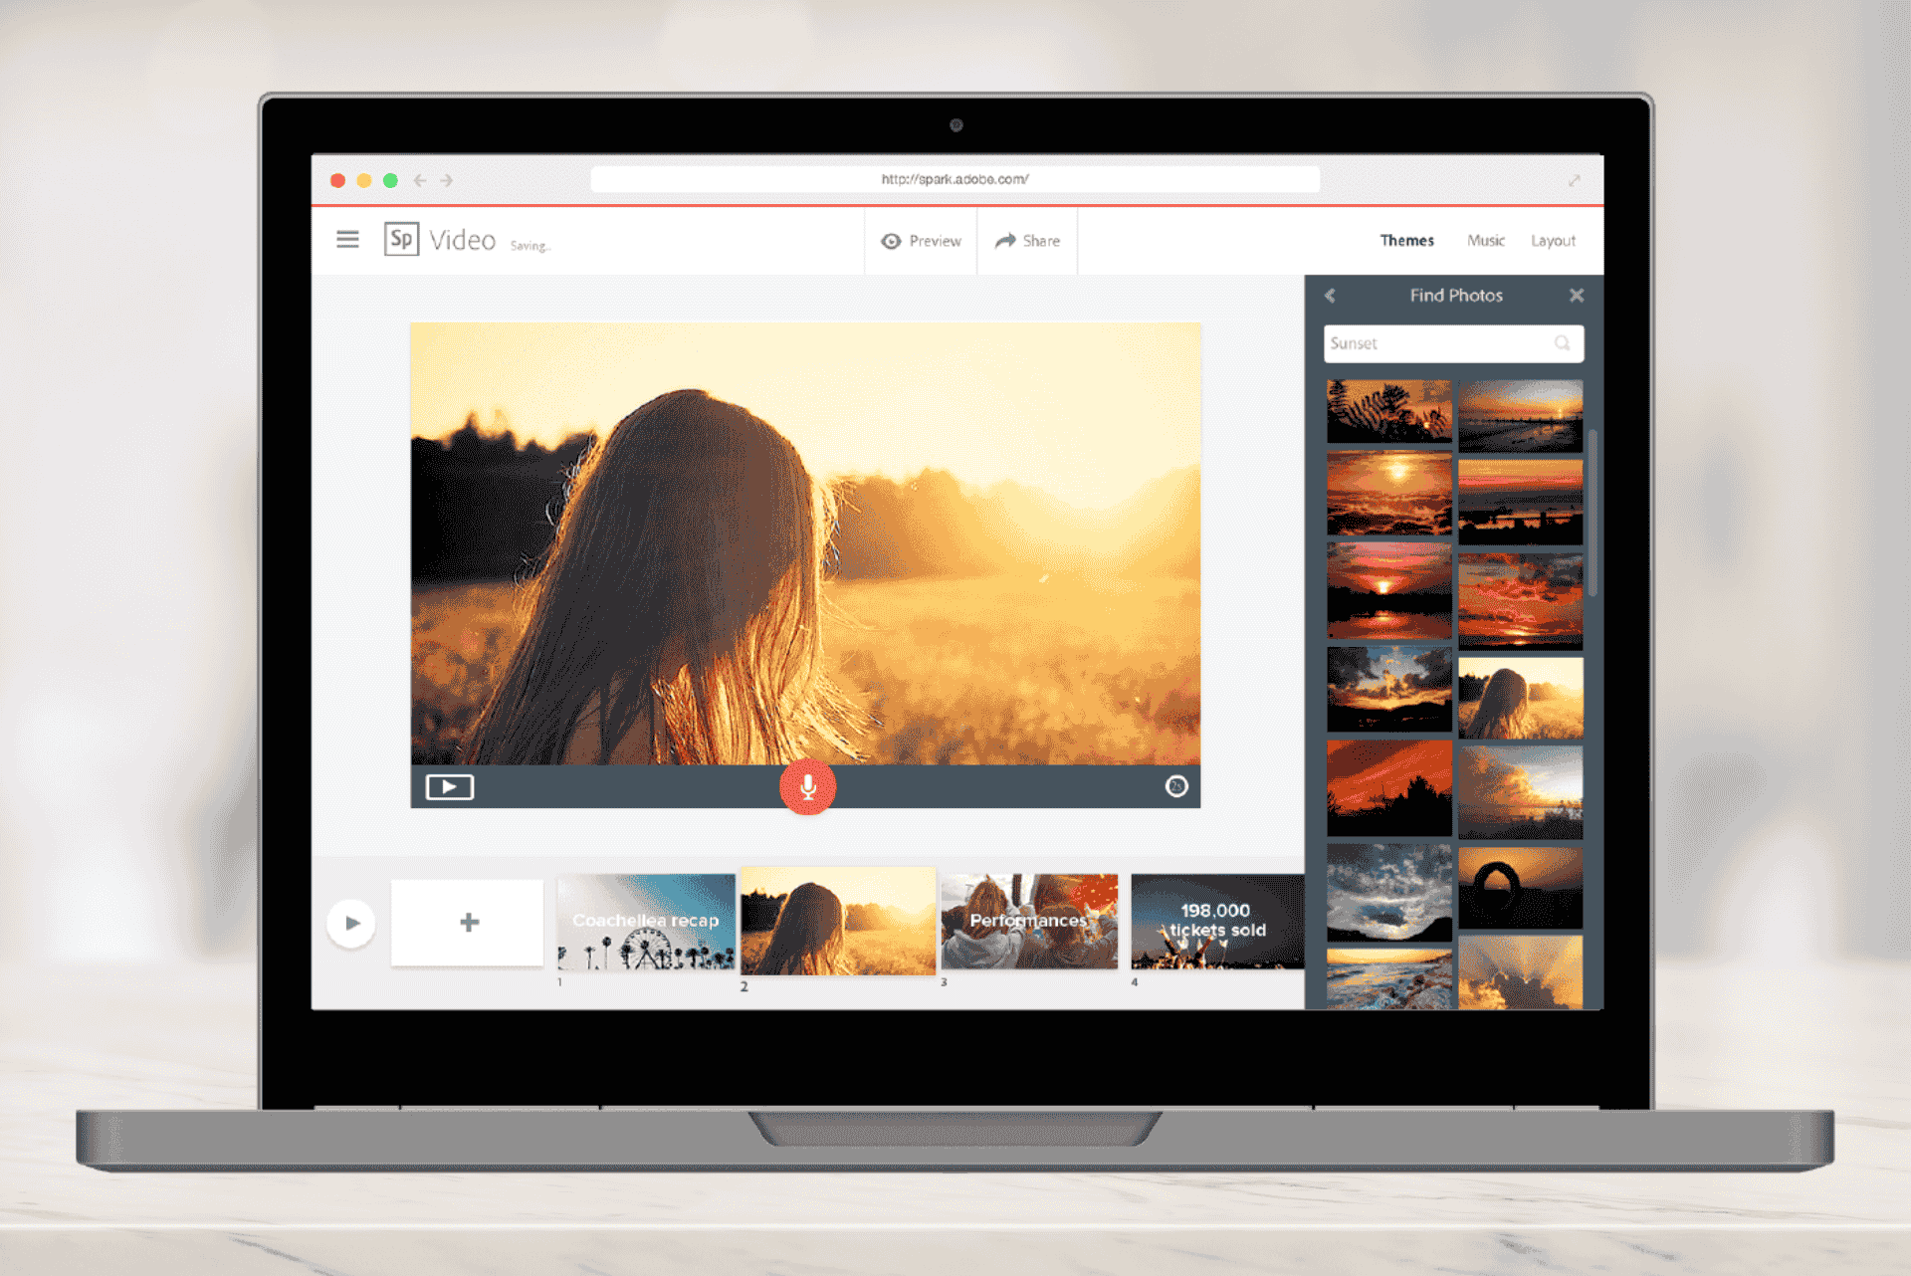This screenshot has width=1911, height=1276.
Task: Click the Sunset search field
Action: coord(1453,343)
